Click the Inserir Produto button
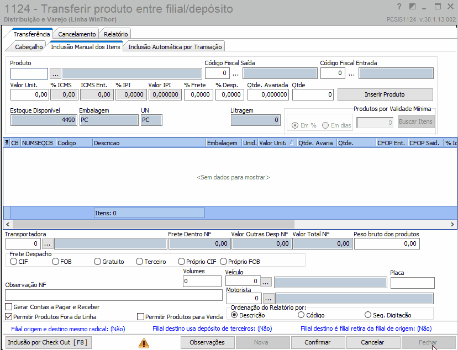This screenshot has width=458, height=350. pos(385,94)
